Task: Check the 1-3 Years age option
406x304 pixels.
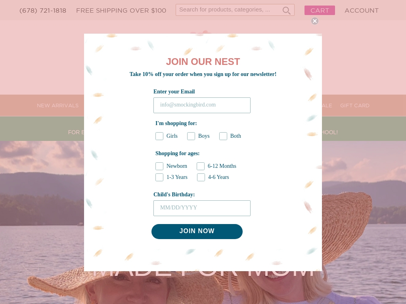Action: [159, 177]
